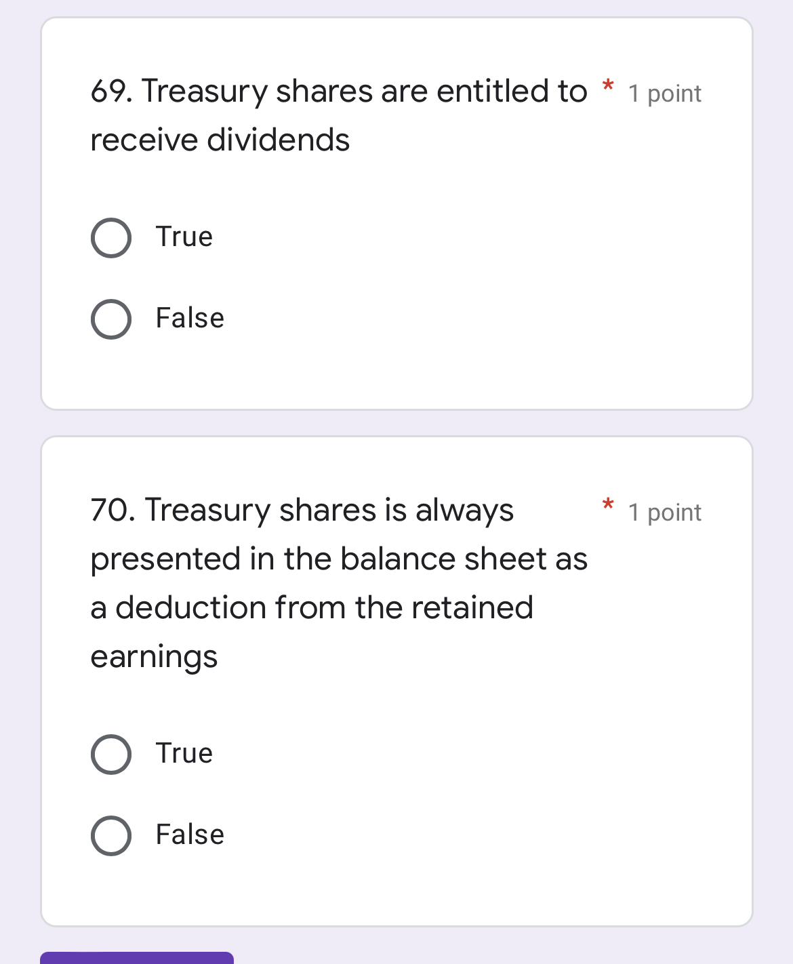Click the space between the two question cards
This screenshot has width=793, height=964.
396,422
